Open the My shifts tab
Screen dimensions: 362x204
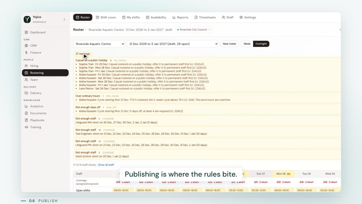click(x=131, y=17)
